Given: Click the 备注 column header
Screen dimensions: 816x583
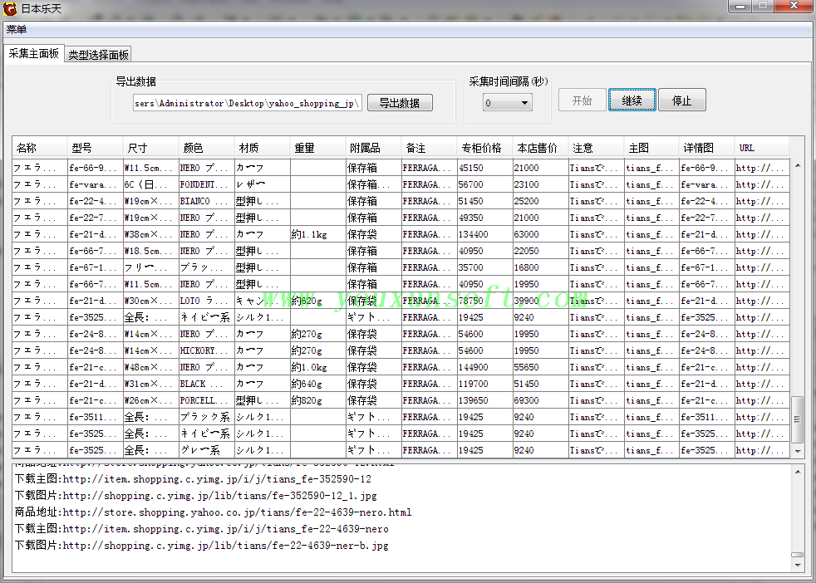Looking at the screenshot, I should [x=430, y=148].
